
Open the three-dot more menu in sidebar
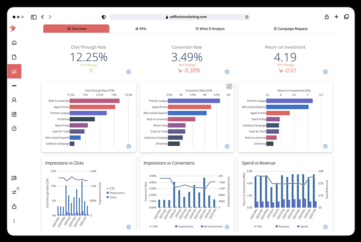click(x=14, y=221)
